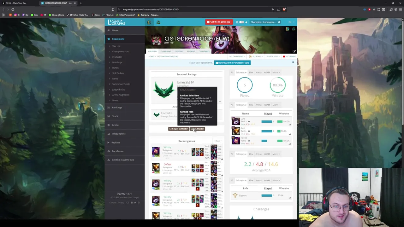Open the browser hamburger menu
Viewport: 404px width, 227px height.
[x=401, y=9]
